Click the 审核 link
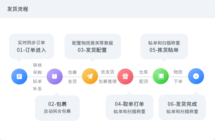Screen dimensions: 215x140 pos(37,65)
